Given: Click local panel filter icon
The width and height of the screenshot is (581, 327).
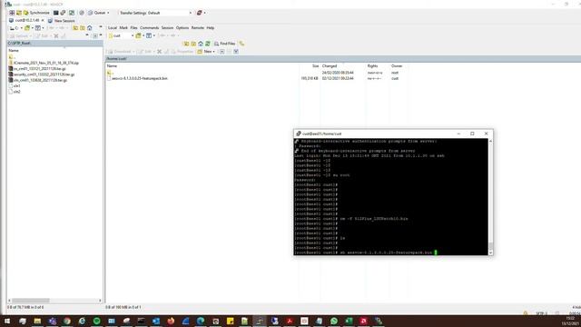Looking at the screenshot, I should click(x=38, y=28).
